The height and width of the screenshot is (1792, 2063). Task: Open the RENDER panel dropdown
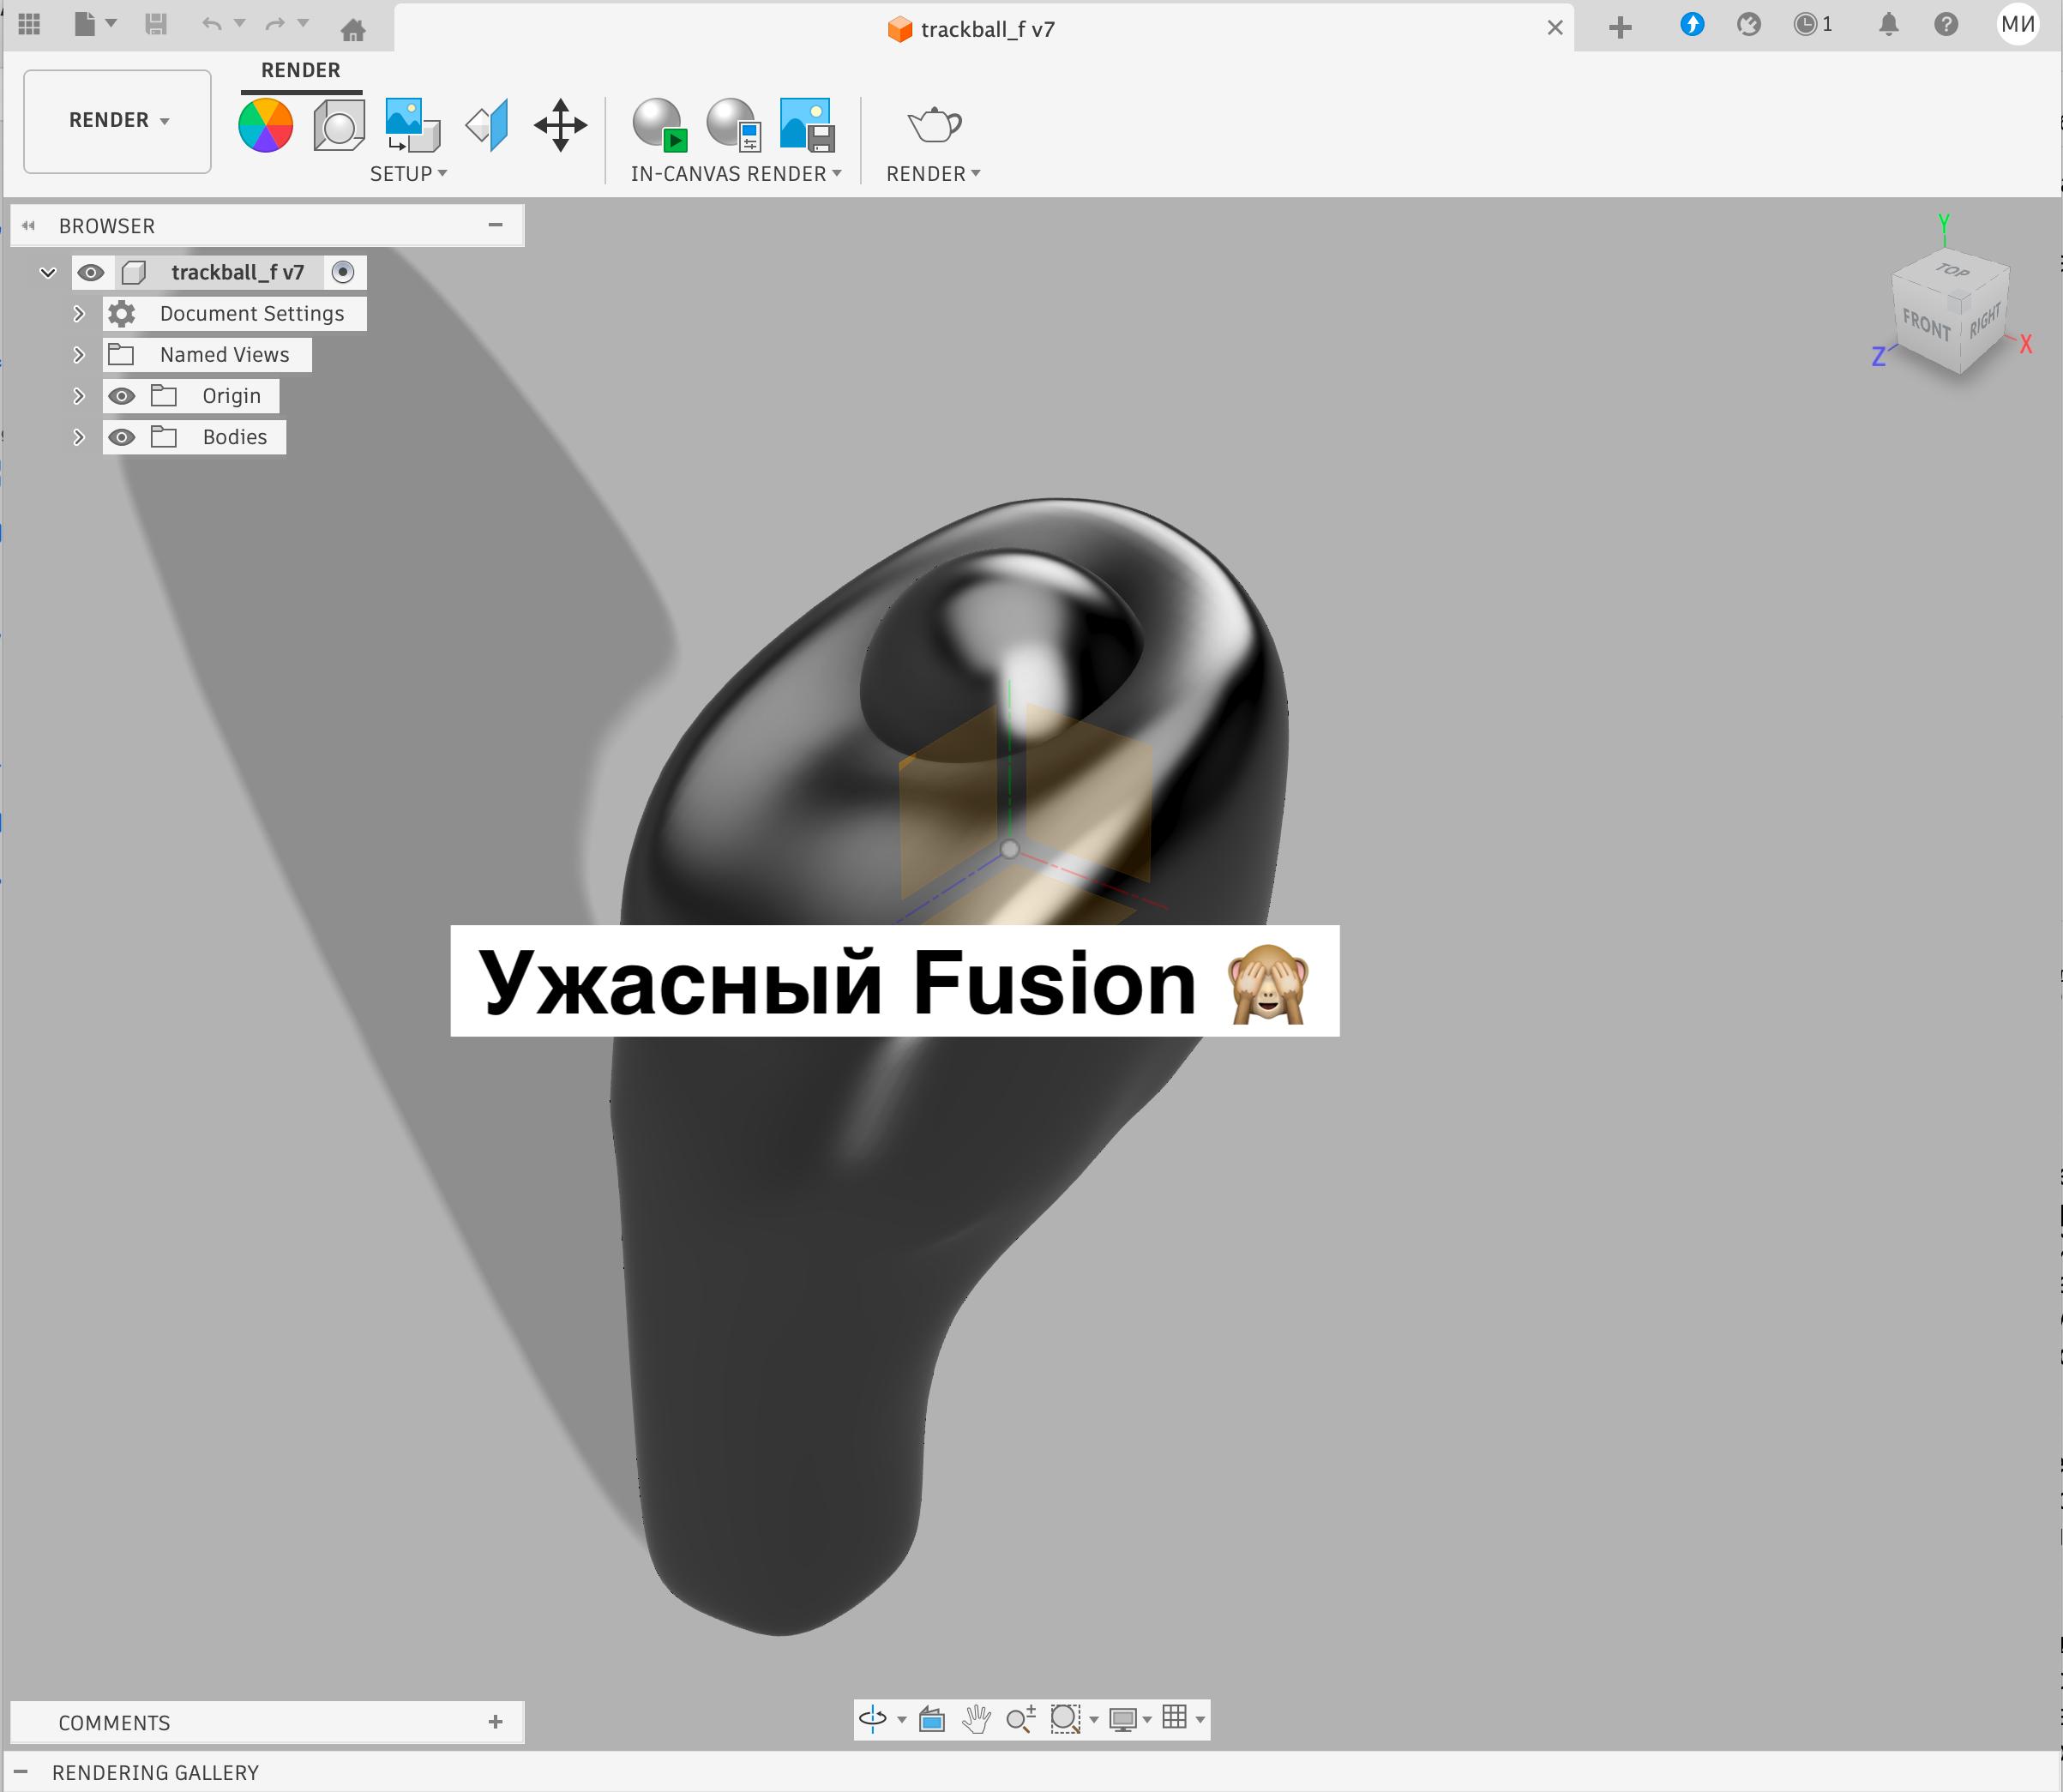click(x=933, y=174)
